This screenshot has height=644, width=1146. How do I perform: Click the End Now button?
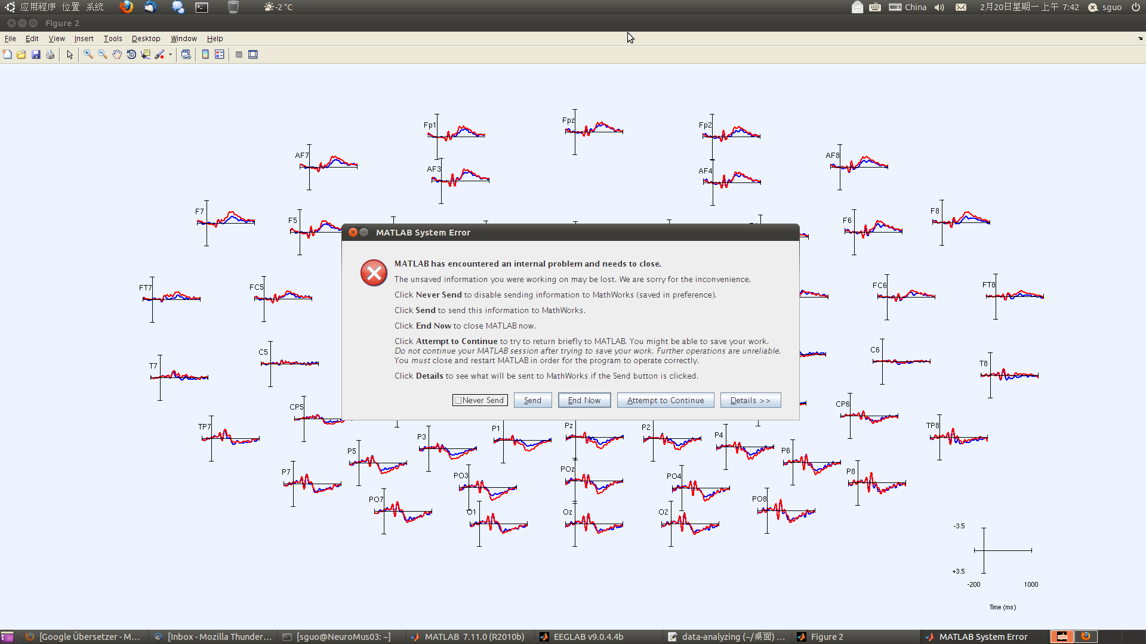pyautogui.click(x=584, y=400)
